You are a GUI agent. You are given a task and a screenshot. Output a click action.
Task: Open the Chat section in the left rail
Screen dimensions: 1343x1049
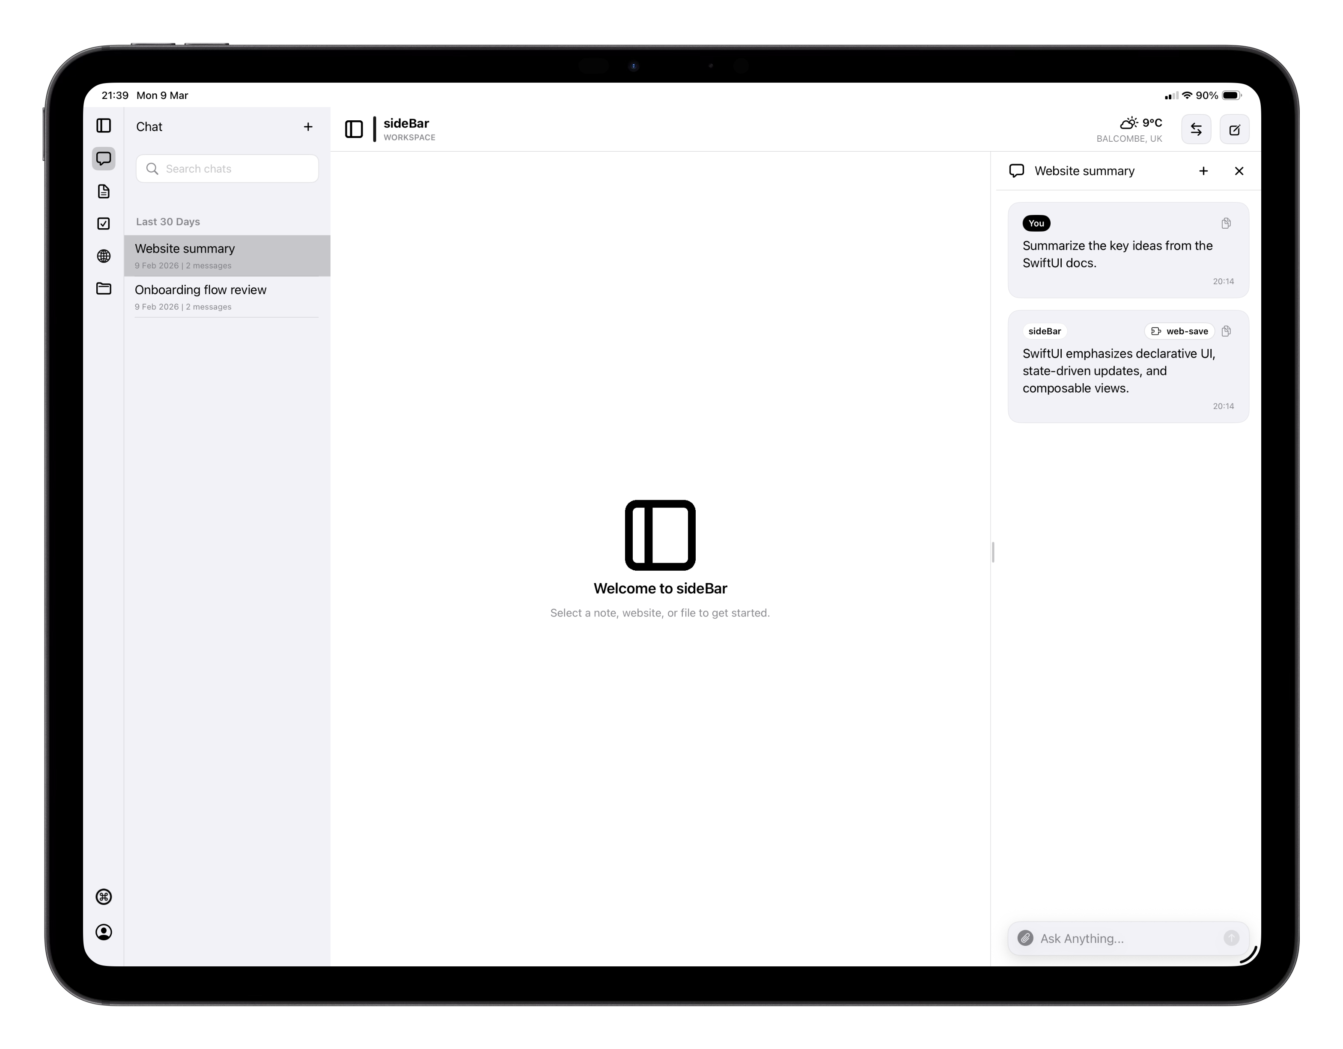coord(104,159)
